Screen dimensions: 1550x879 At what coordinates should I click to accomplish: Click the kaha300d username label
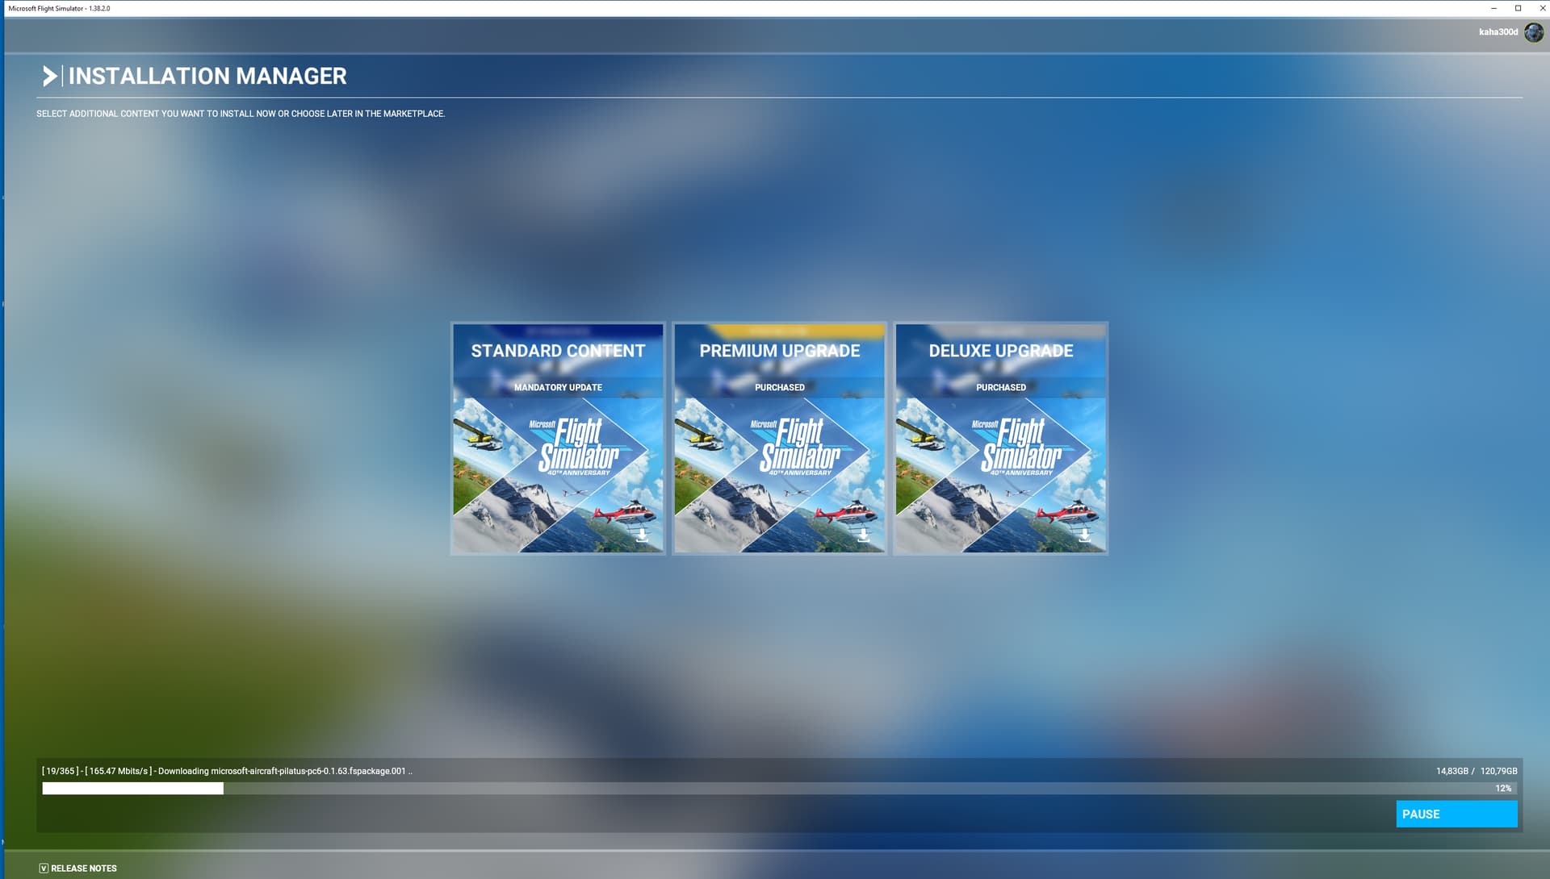click(1495, 32)
